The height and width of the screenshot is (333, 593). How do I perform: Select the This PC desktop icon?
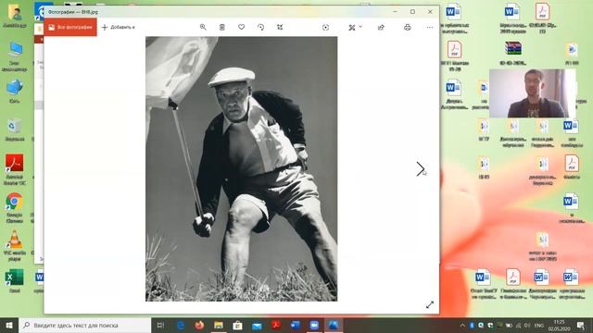pyautogui.click(x=15, y=56)
